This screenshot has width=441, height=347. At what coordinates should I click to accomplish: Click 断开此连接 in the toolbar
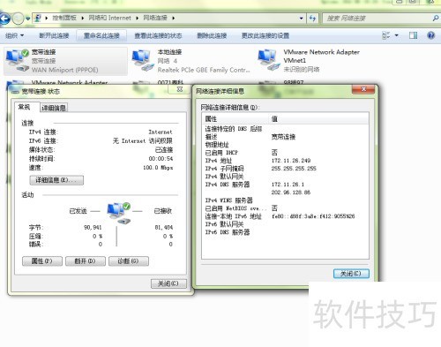[54, 35]
